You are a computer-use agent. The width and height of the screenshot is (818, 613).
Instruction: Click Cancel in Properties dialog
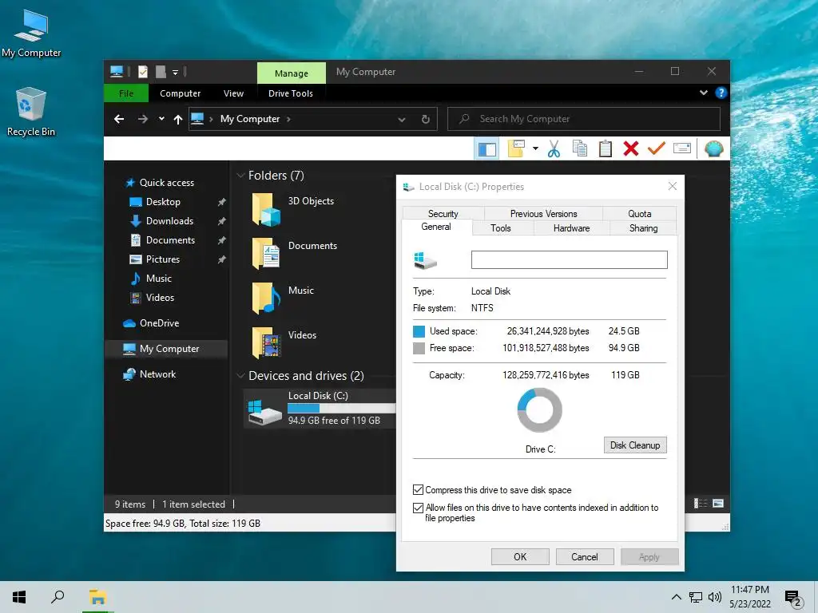point(584,556)
